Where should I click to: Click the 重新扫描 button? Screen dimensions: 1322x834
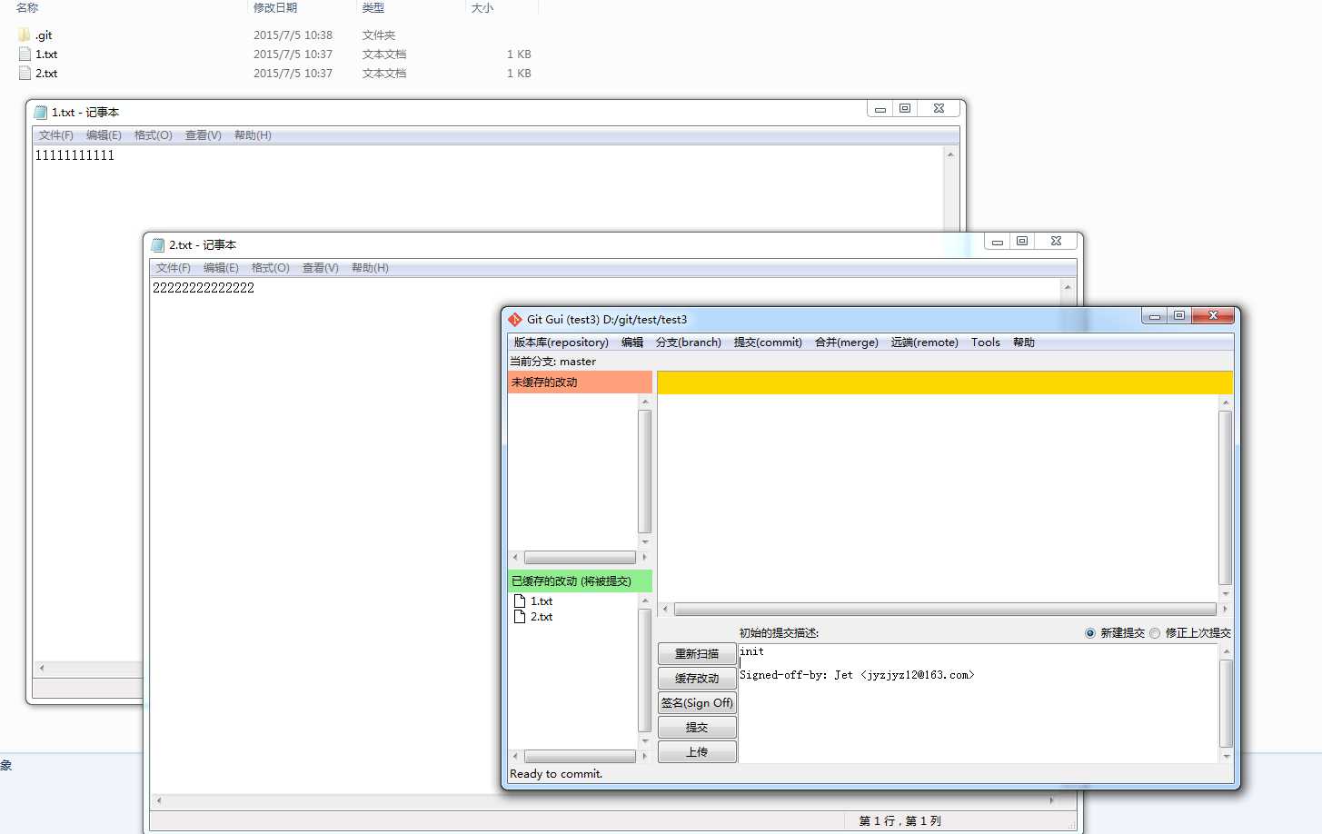[x=697, y=654]
